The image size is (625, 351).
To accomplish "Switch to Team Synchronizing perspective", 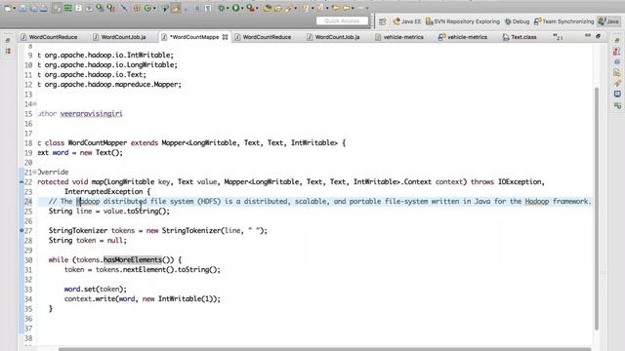I will [563, 21].
